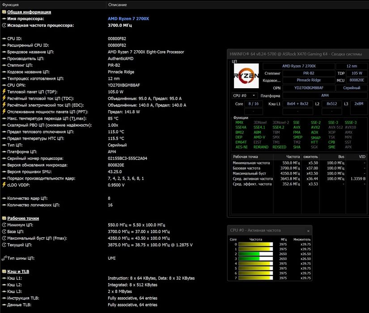369x313 pixels.
Task: Click the 800820E MCU field in summary
Action: pyautogui.click(x=357, y=80)
